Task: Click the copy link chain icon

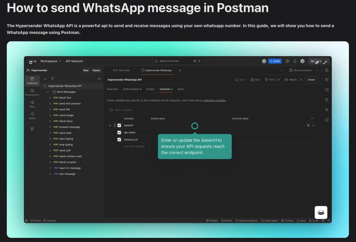Action: [317, 63]
